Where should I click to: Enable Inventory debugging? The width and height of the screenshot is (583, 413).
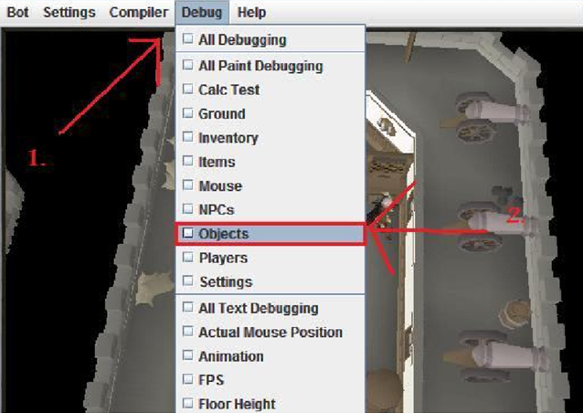click(x=270, y=138)
